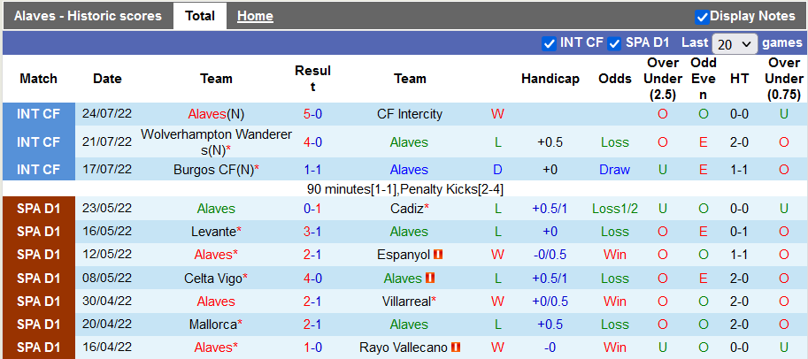Open the Levante team link

212,232
